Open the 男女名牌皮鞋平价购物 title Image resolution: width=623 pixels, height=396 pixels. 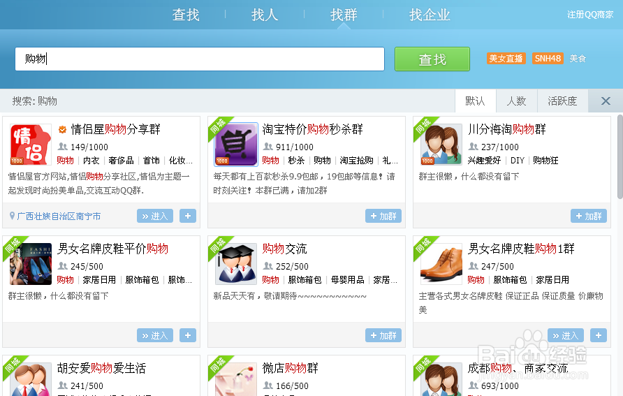113,249
